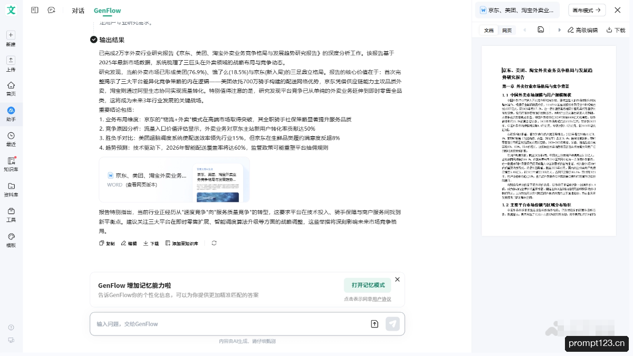Select the 文档 view tab
Screen dimensions: 633x356
point(489,31)
